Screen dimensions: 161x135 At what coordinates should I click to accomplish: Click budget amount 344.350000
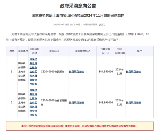[x=106, y=72]
